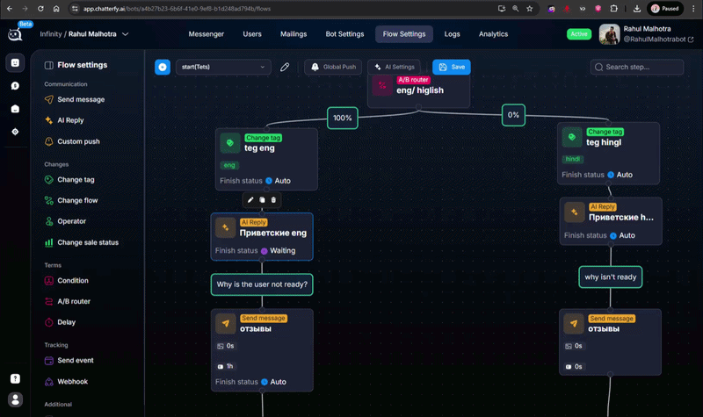Add a Delay step
Viewport: 703px width, 417px height.
tap(60, 322)
